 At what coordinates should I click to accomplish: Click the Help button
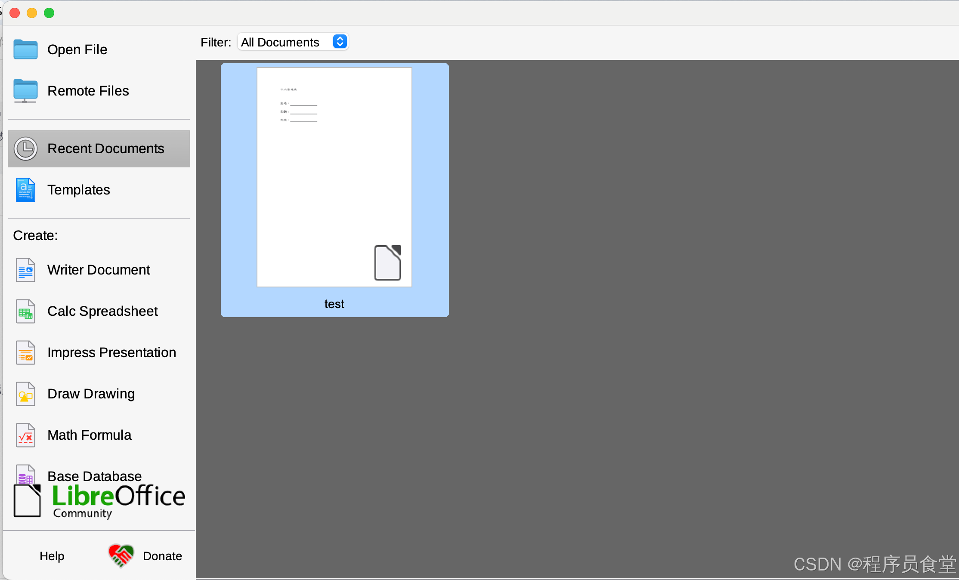pos(52,556)
